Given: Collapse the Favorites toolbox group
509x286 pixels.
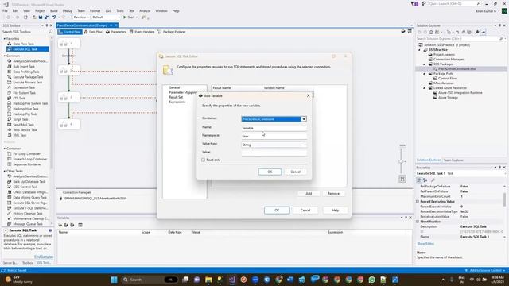Looking at the screenshot, I should pyautogui.click(x=5, y=39).
